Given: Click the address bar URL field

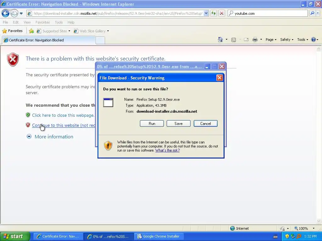Looking at the screenshot, I should (118, 13).
